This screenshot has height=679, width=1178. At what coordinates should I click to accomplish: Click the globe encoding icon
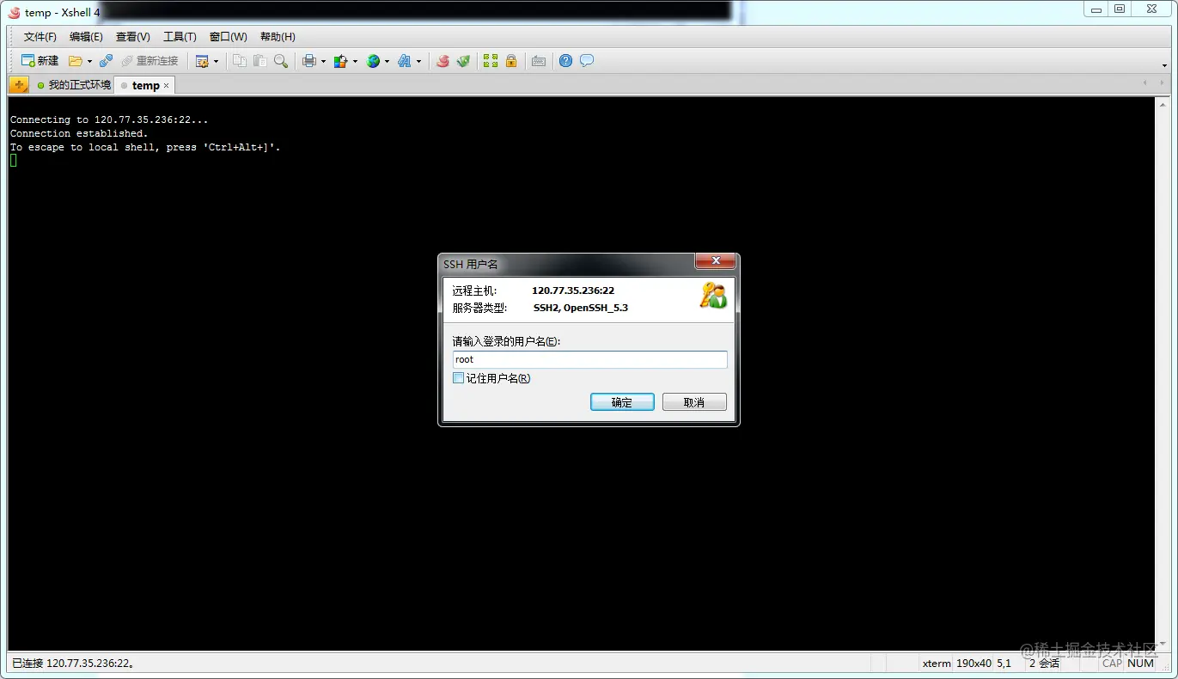coord(373,61)
